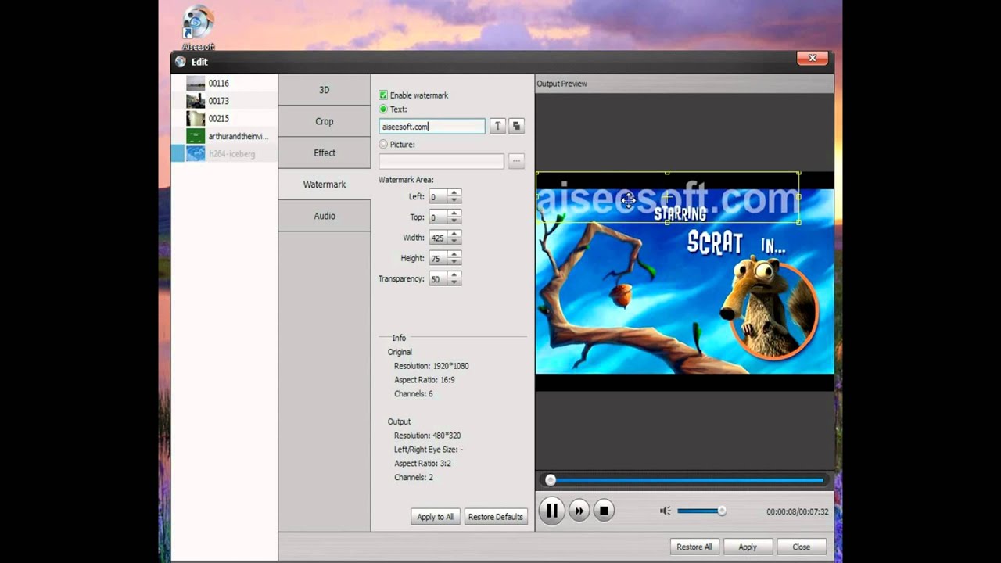Decrease the Width value with down arrow
Screen dimensions: 1001x563
click(454, 242)
